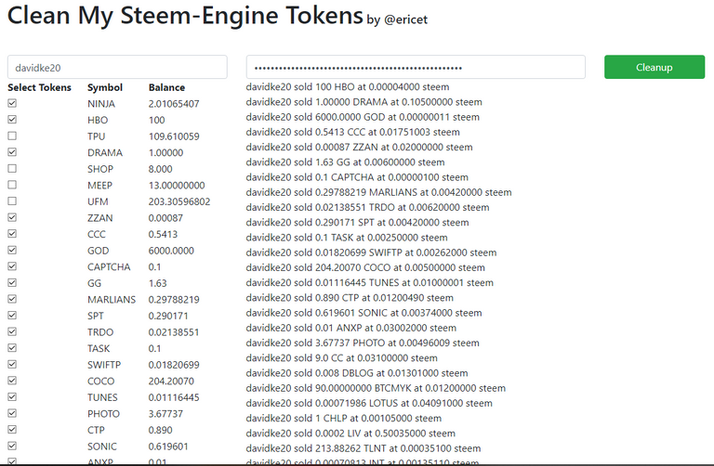The image size is (714, 466).
Task: Click the @ericet author link
Action: point(405,19)
